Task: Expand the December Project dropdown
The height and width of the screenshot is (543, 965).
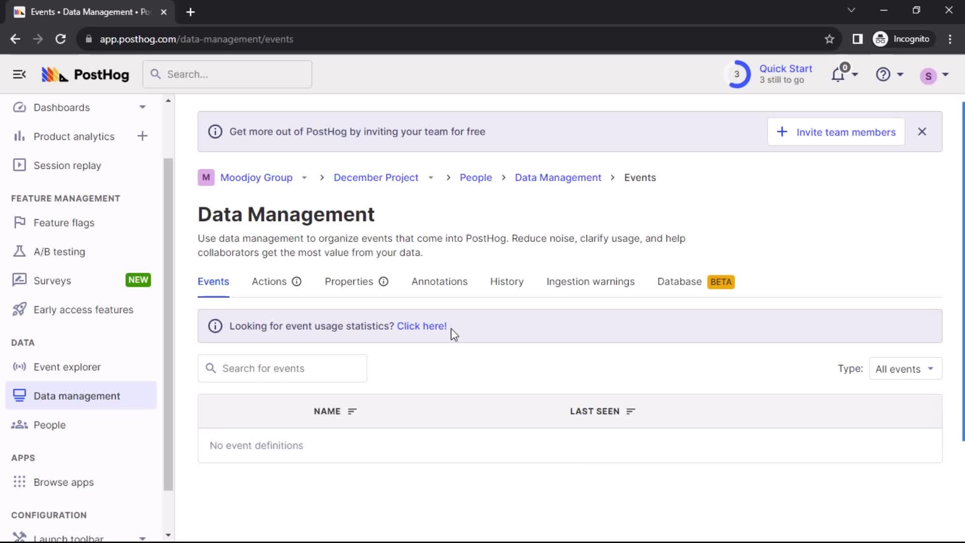Action: pos(431,177)
